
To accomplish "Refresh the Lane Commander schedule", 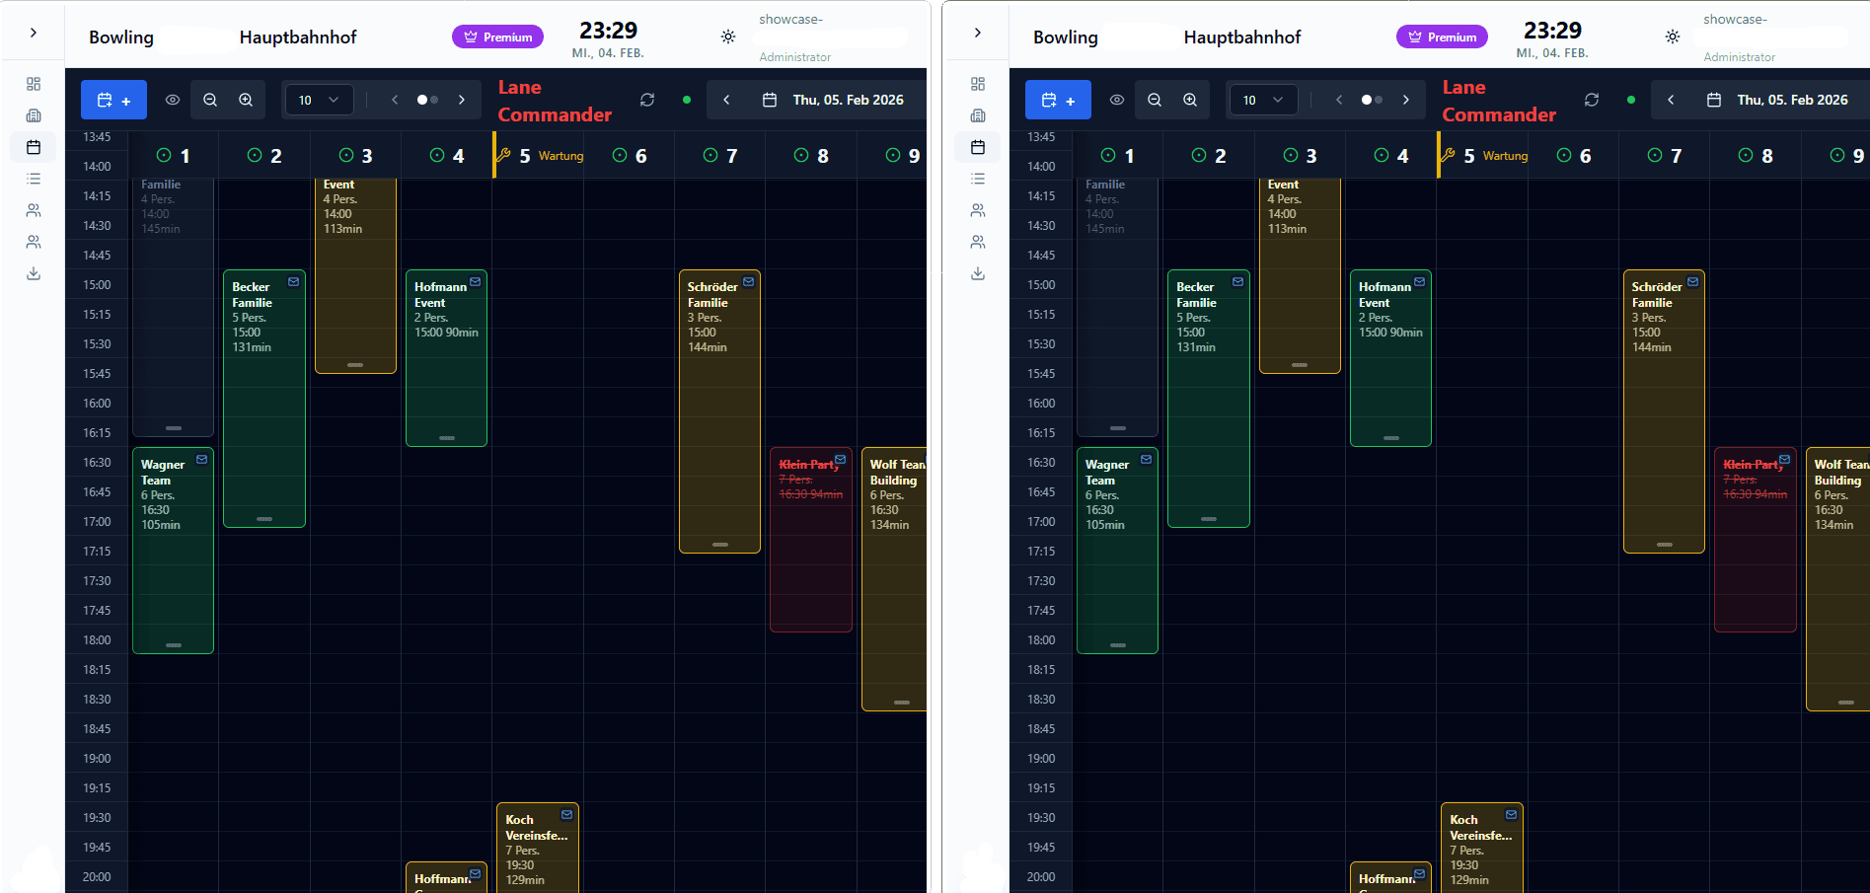I will coord(646,100).
